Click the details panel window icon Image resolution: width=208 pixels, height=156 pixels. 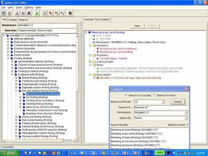pyautogui.click(x=45, y=13)
